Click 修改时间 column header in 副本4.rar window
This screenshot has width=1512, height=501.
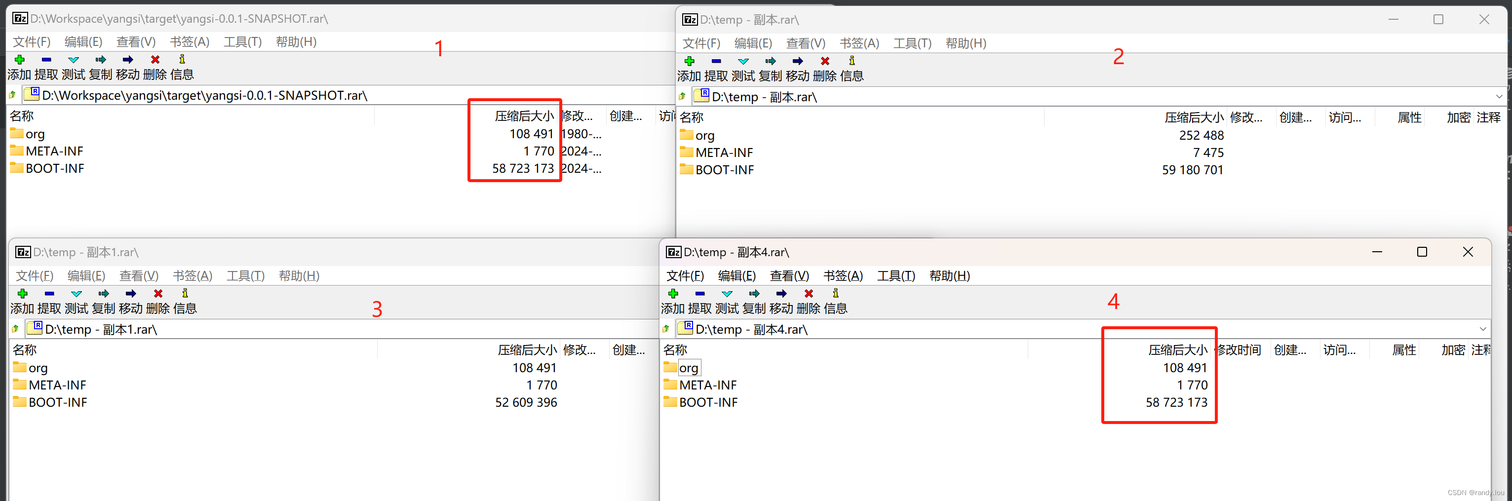pyautogui.click(x=1239, y=350)
